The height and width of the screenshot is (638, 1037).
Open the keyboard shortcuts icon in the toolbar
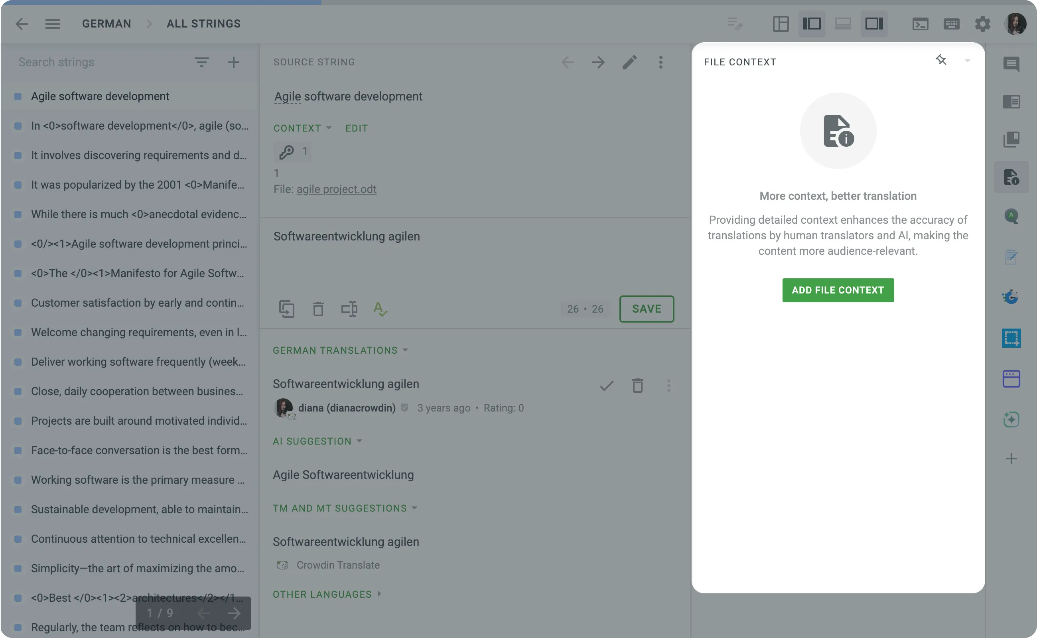tap(951, 24)
